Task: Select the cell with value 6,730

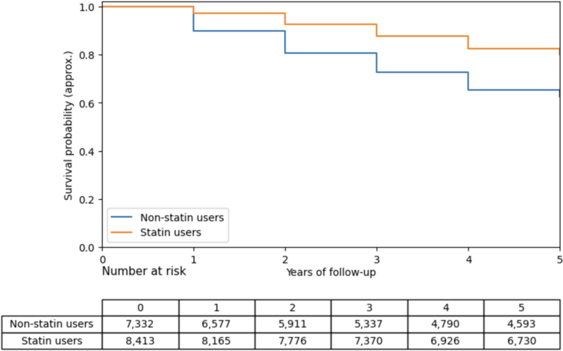Action: (522, 341)
